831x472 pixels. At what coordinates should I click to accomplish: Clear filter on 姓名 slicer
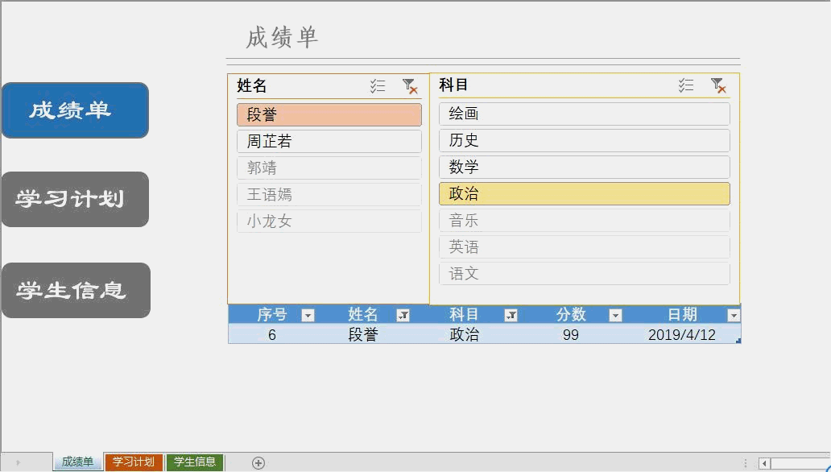click(x=410, y=86)
